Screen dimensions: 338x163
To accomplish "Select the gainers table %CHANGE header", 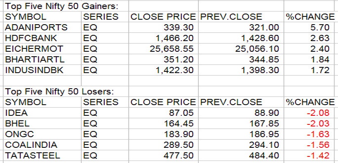I will pos(310,17).
